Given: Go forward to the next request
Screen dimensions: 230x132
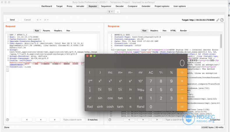Looking at the screenshot, I should [x=45, y=20].
